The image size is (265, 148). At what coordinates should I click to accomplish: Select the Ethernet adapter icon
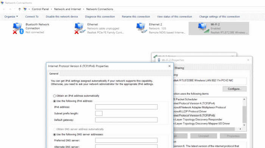(80, 28)
